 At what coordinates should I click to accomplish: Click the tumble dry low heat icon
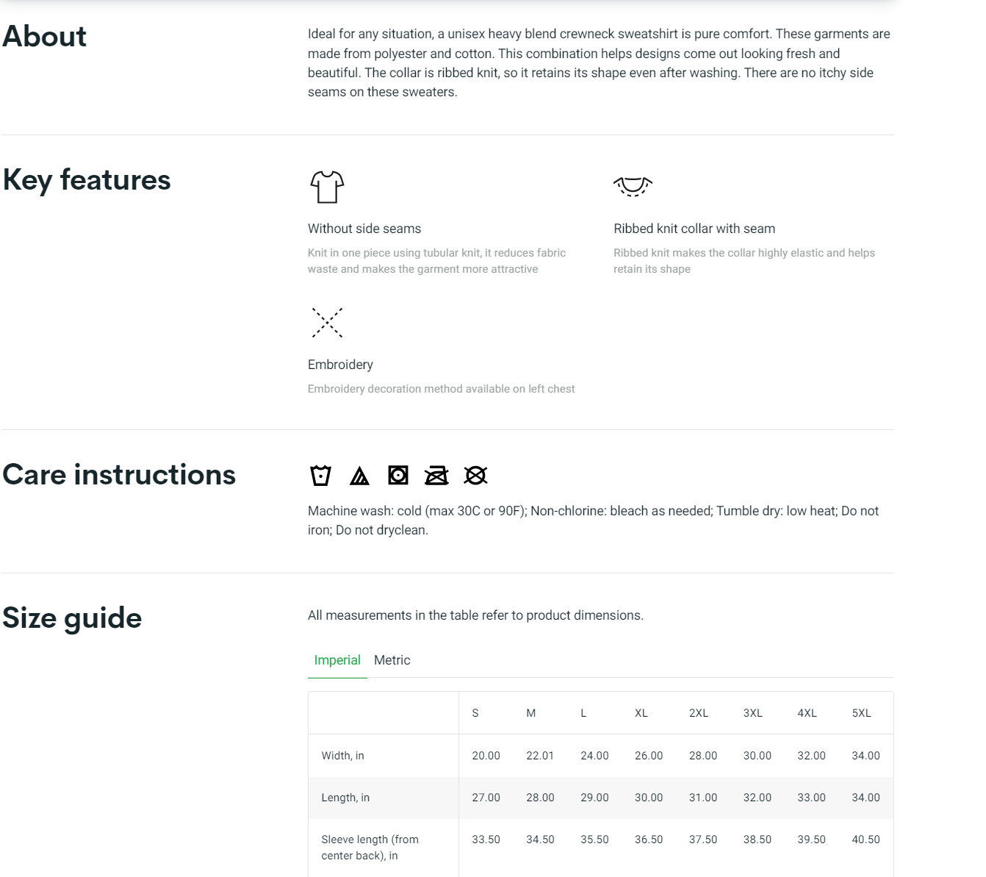click(397, 476)
